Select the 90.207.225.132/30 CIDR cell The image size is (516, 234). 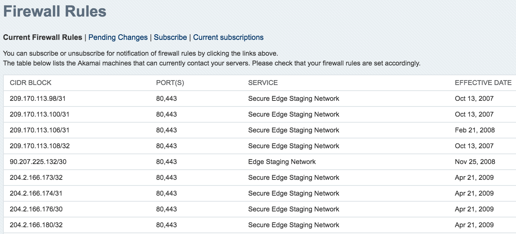[x=38, y=162]
